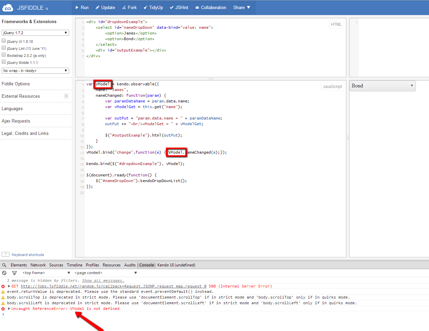This screenshot has height=331, width=429.
Task: Switch to the Profiles tab
Action: pos(92,265)
